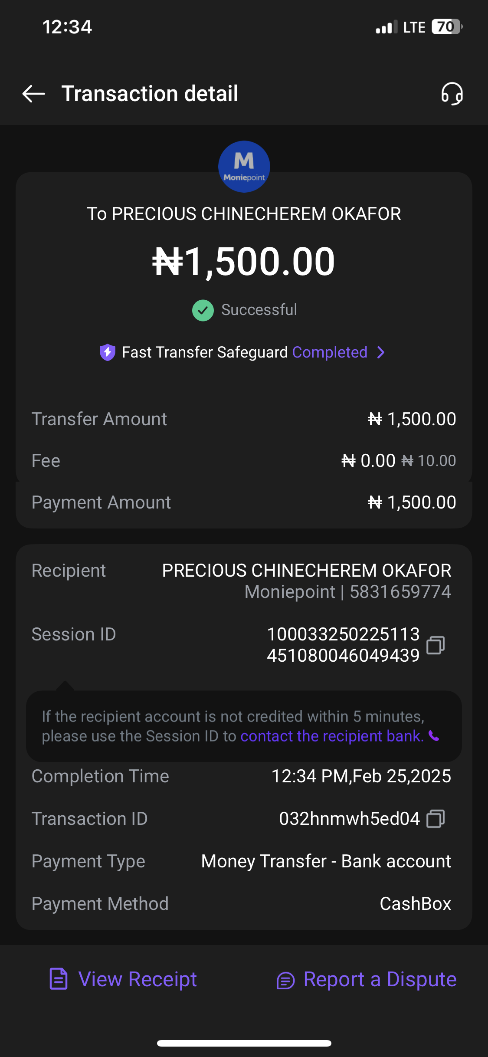Copy the Session ID
Viewport: 488px width, 1057px height.
click(x=436, y=645)
